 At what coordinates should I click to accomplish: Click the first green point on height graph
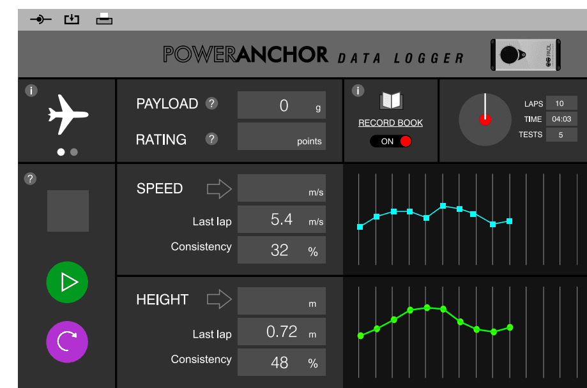(x=360, y=336)
